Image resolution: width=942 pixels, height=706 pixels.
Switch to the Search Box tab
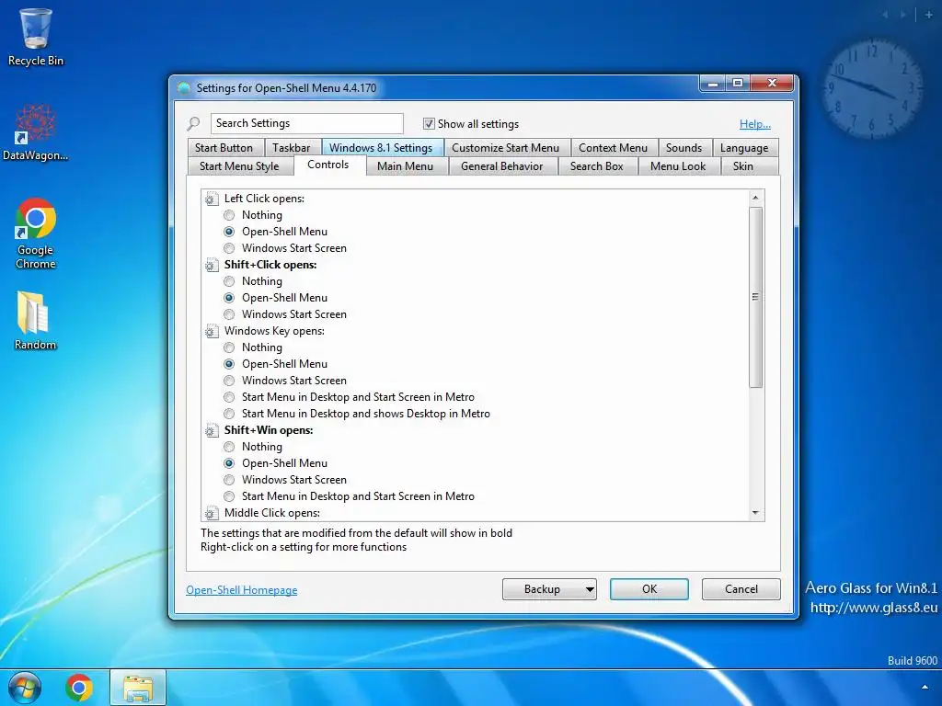[596, 166]
